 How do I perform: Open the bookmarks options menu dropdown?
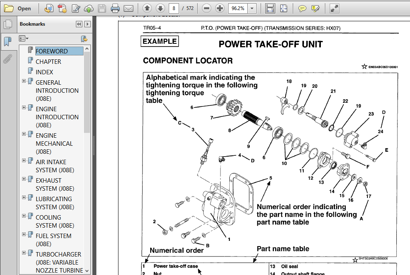click(24, 39)
